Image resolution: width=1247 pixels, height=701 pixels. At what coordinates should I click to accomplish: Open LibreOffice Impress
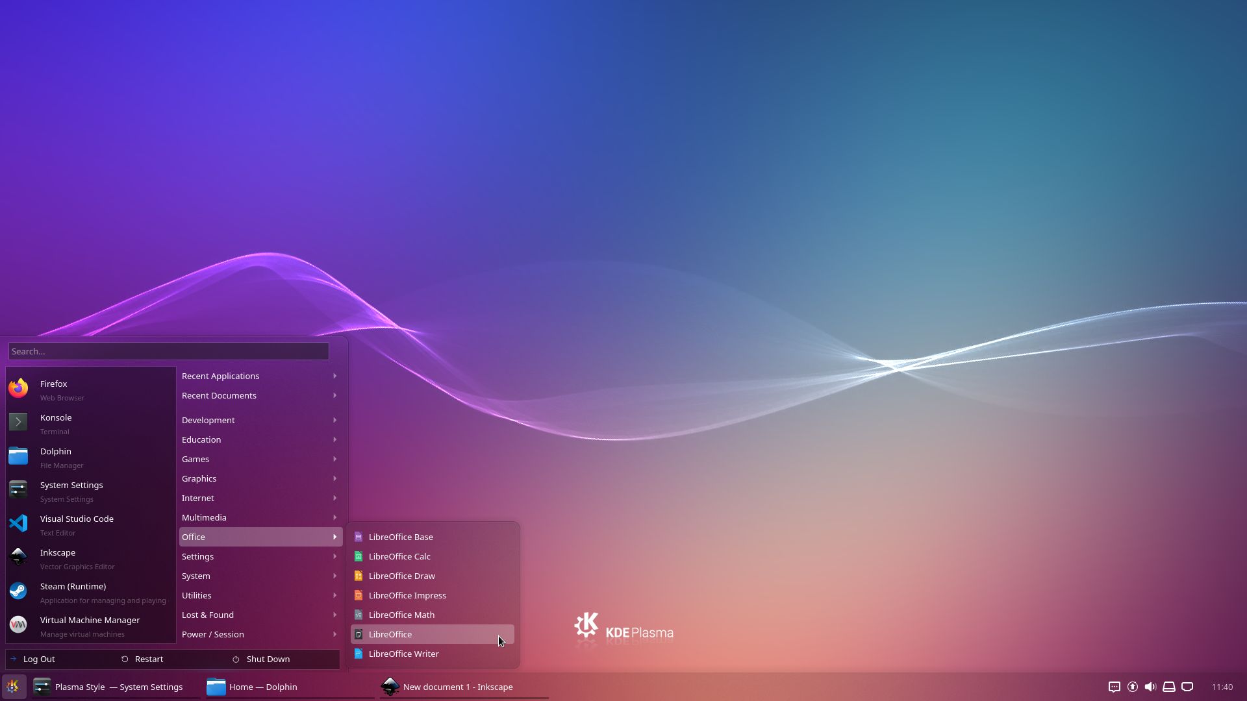point(407,595)
